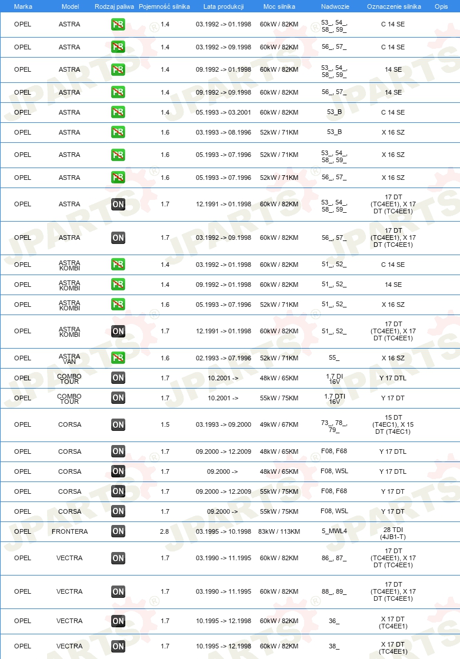Click diesel ON icon in Vectra 36_ row
This screenshot has height=659, width=460.
click(x=118, y=621)
